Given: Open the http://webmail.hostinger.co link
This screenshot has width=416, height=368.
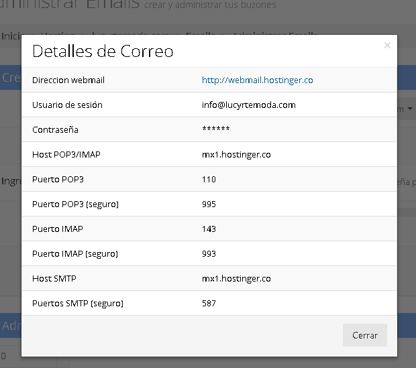Looking at the screenshot, I should [258, 80].
